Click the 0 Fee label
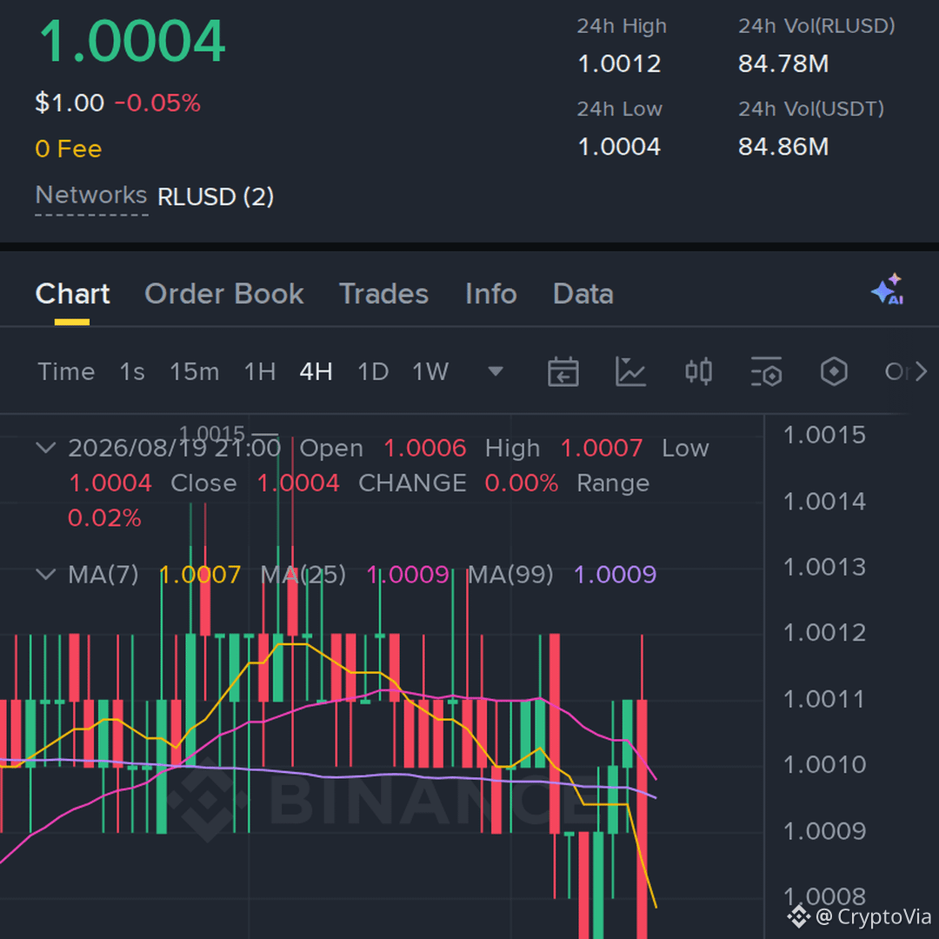The image size is (939, 939). 69,149
